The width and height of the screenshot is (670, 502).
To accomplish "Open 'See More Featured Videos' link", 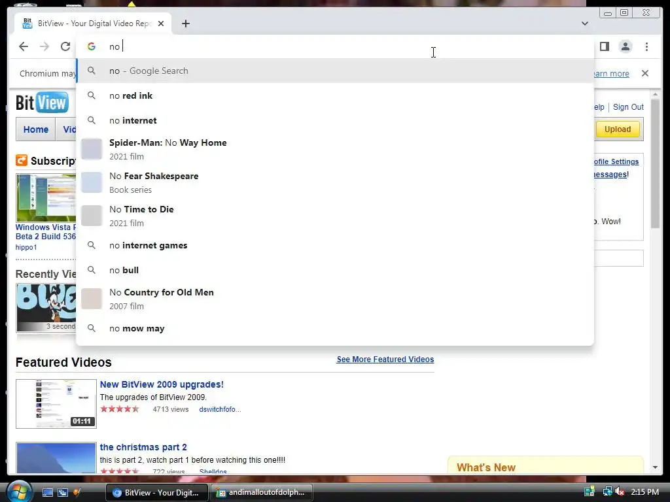I will coord(385,360).
